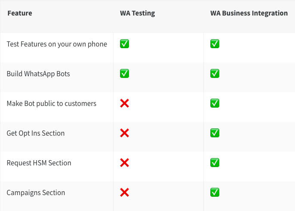Click green check for Build WhatsApp Bots under WA Testing
This screenshot has width=295, height=211.
click(x=124, y=74)
